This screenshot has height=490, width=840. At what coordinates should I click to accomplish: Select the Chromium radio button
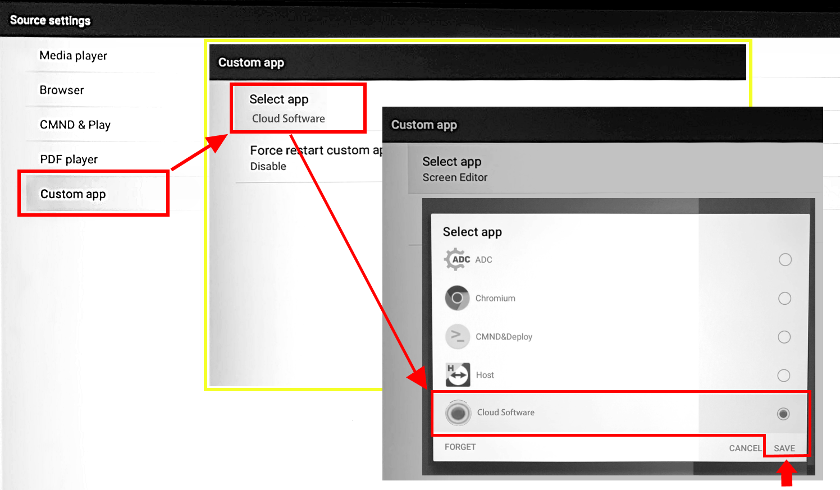coord(784,299)
